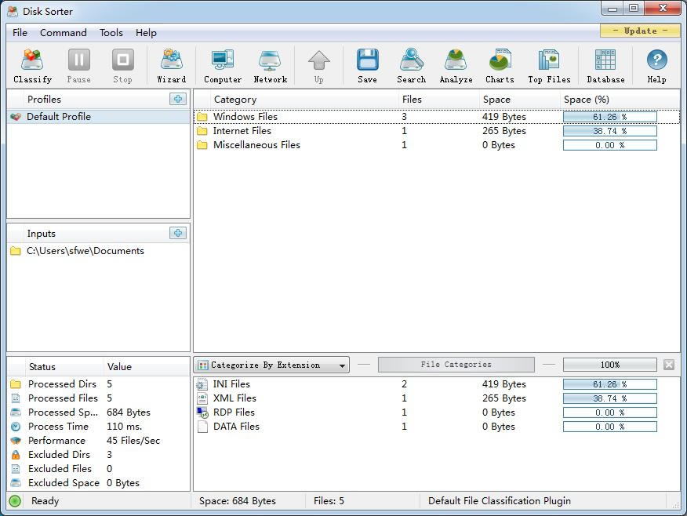The height and width of the screenshot is (516, 687).
Task: Click the Excluded Files status row
Action: (99, 469)
